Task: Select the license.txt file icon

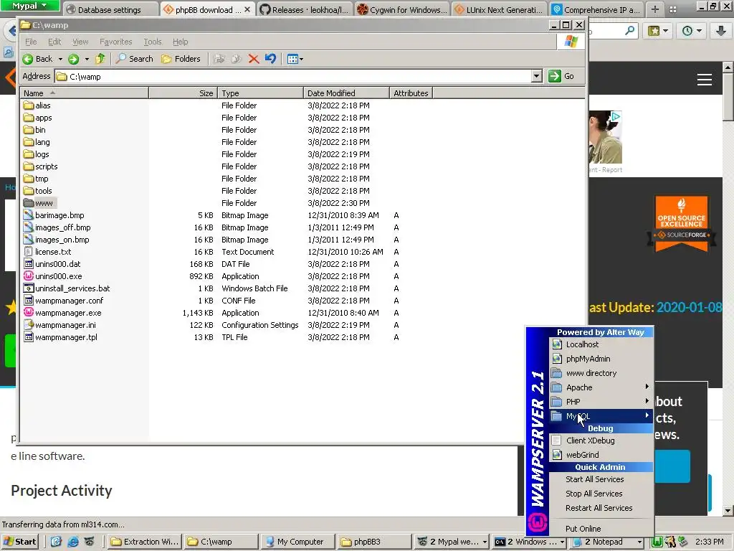Action: (29, 252)
